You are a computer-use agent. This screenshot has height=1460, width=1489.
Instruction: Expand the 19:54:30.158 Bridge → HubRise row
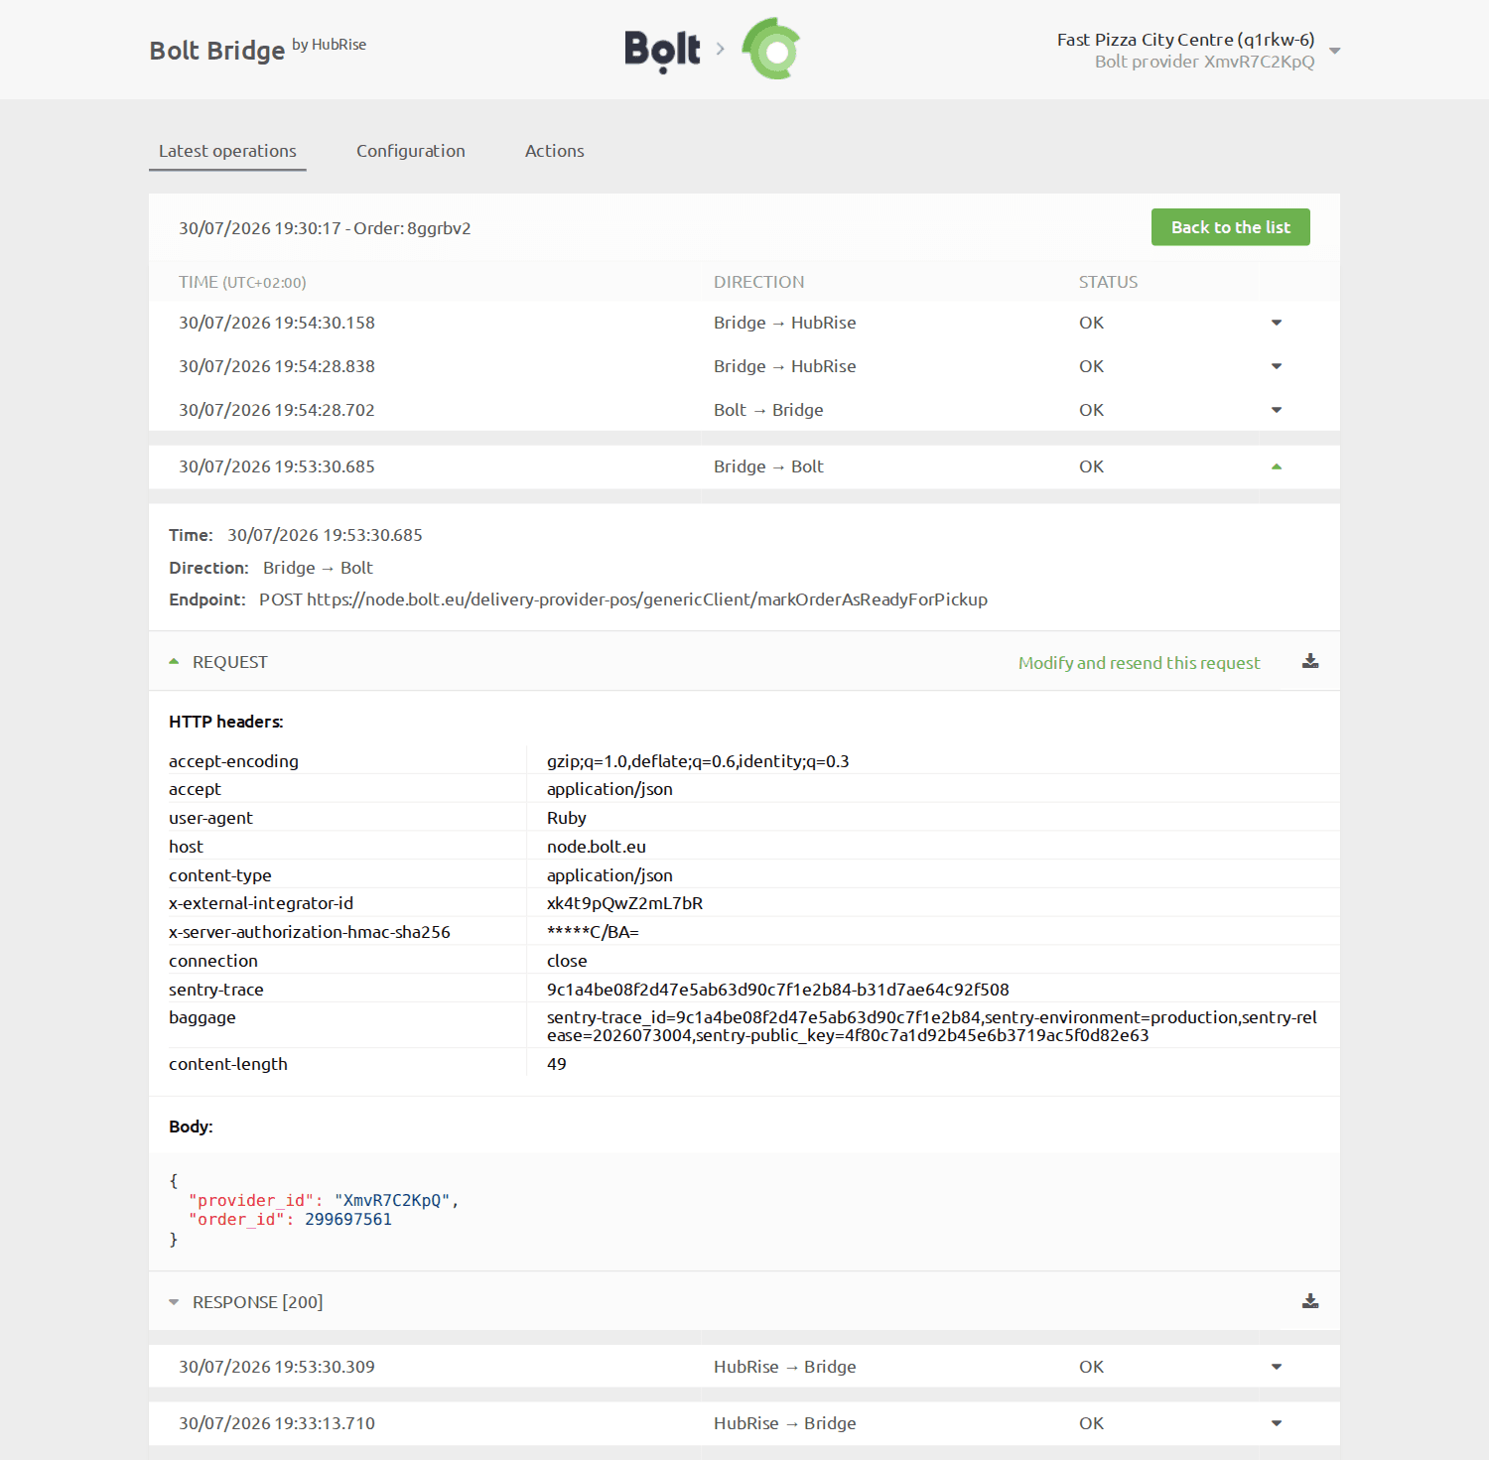point(1277,323)
